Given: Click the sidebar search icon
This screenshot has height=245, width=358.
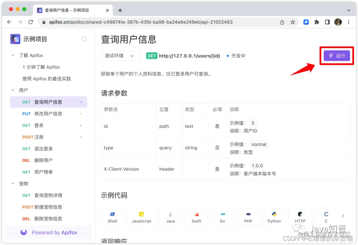Looking at the screenshot, I should [x=85, y=39].
